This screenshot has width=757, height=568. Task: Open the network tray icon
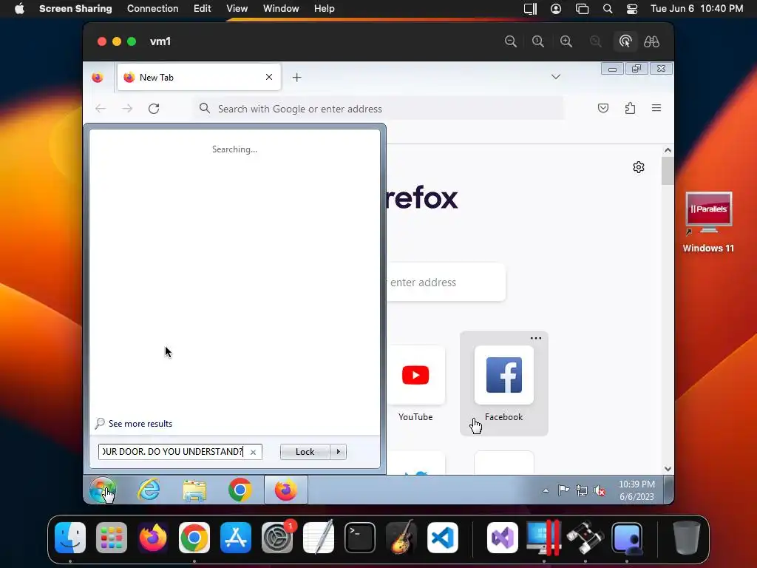(582, 491)
